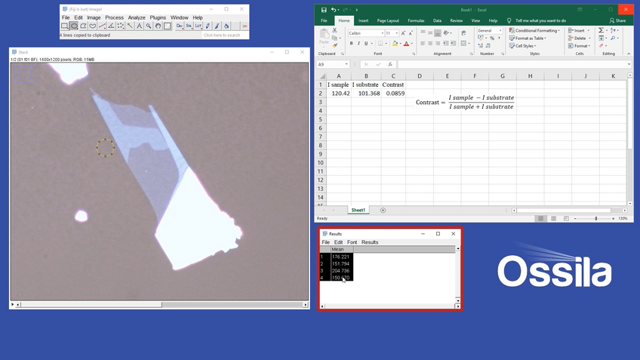Open the Insert ribbon tab in Excel
This screenshot has width=640, height=360.
point(363,20)
